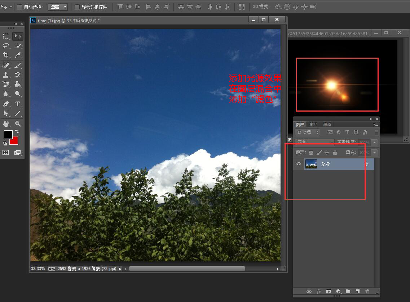The image size is (410, 302).
Task: Select the Blur tool
Action: tap(6, 94)
